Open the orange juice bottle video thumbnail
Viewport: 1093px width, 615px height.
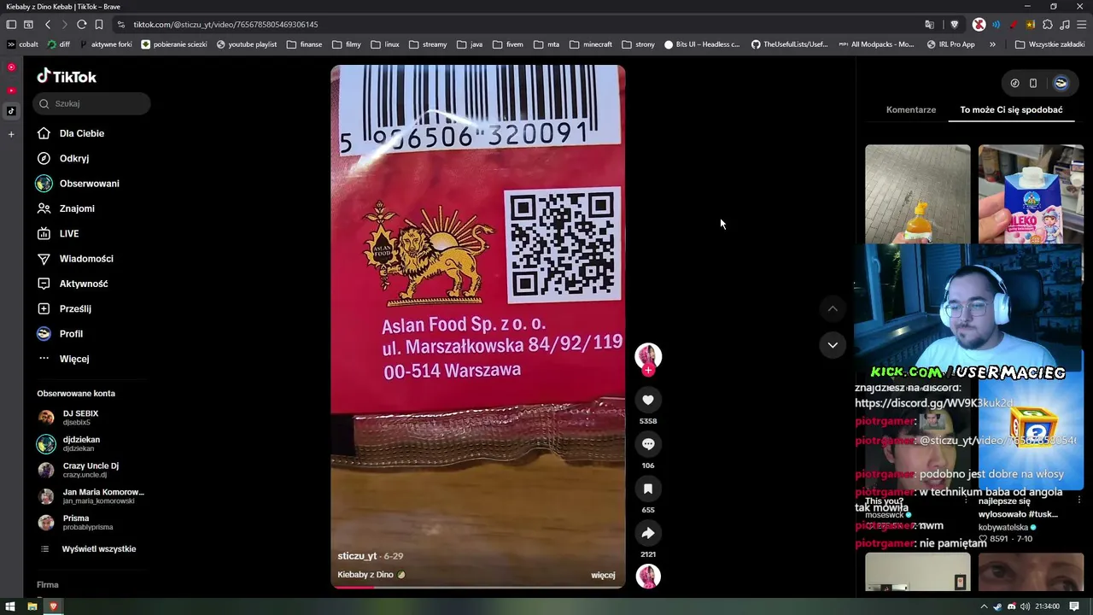point(917,194)
